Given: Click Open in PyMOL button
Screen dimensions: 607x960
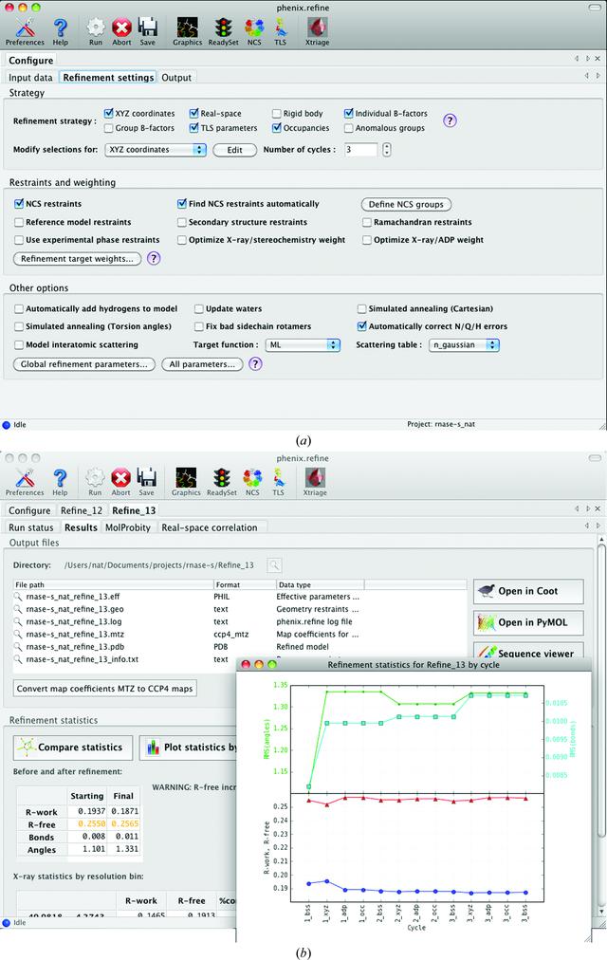Looking at the screenshot, I should click(528, 622).
